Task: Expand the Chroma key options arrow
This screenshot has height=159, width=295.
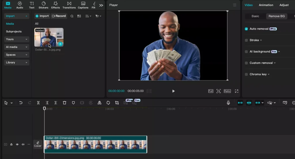Action: 269,74
